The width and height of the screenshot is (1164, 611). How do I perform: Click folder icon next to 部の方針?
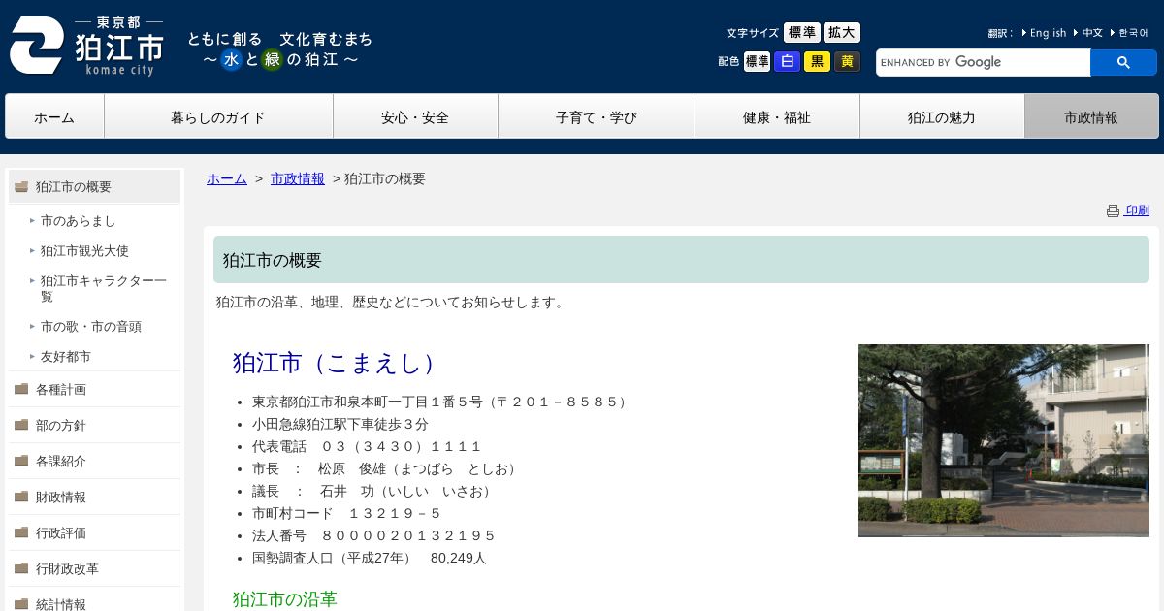(21, 425)
